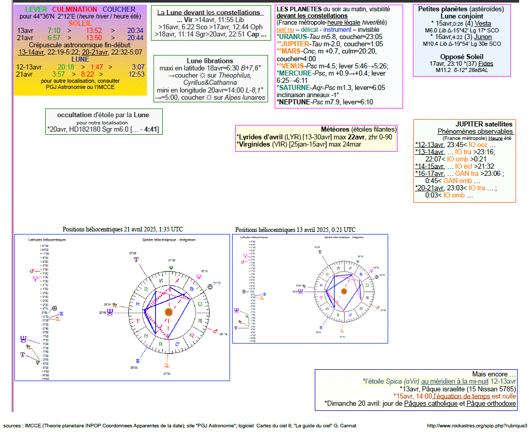The width and height of the screenshot is (532, 432).
Task: Open the 21 avril 2025 heliocentric positions diagram
Action: (x=122, y=307)
